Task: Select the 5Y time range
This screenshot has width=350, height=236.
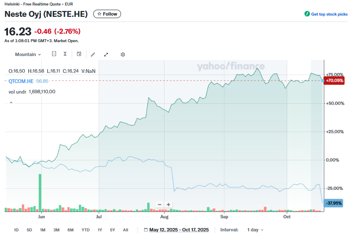Action: pos(113,230)
